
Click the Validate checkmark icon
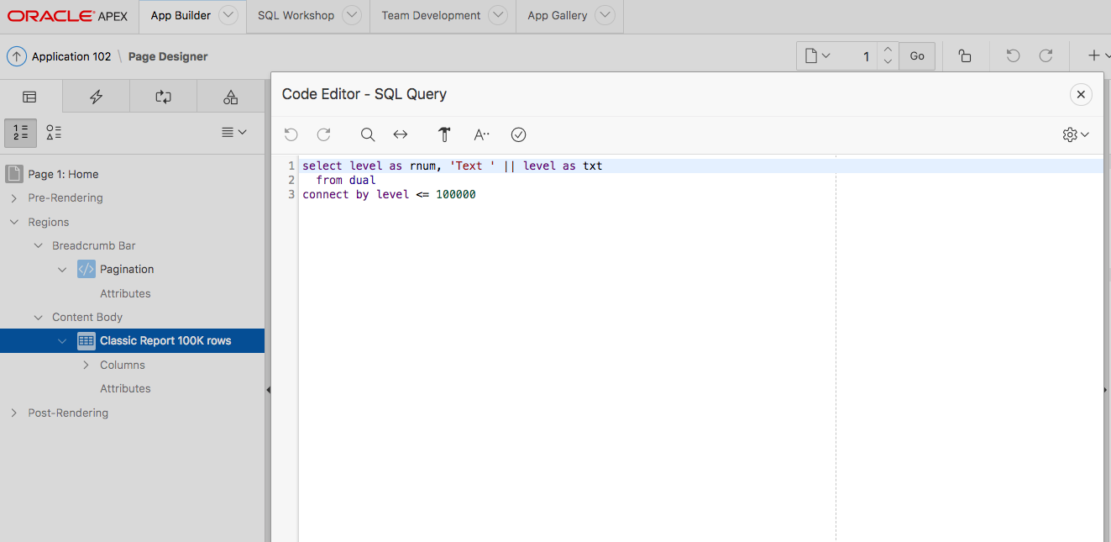coord(518,134)
